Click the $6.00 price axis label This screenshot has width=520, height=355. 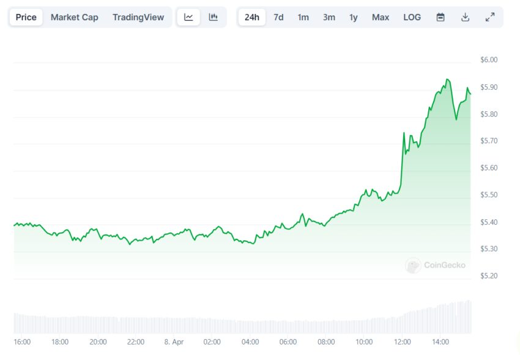pyautogui.click(x=489, y=60)
